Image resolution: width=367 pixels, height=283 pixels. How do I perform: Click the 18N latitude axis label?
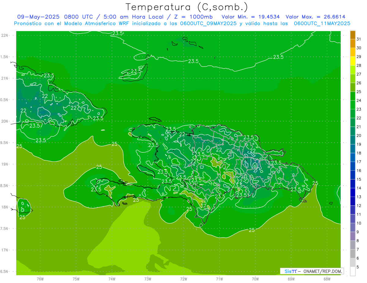point(5,207)
